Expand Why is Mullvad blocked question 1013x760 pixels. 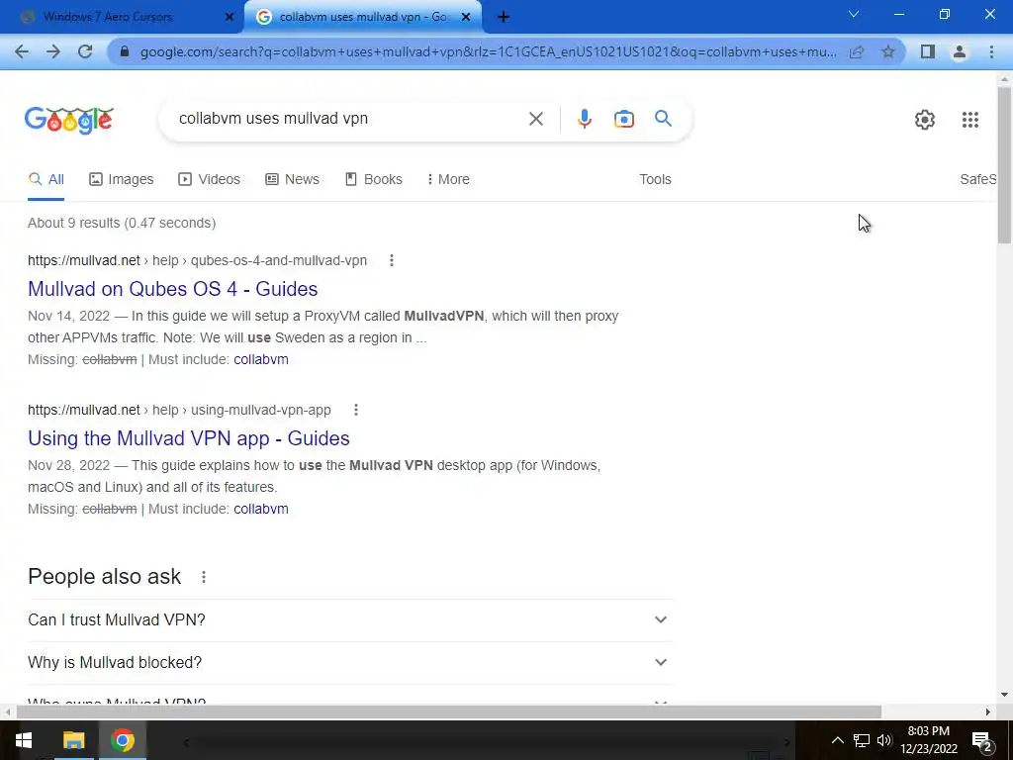pyautogui.click(x=350, y=662)
